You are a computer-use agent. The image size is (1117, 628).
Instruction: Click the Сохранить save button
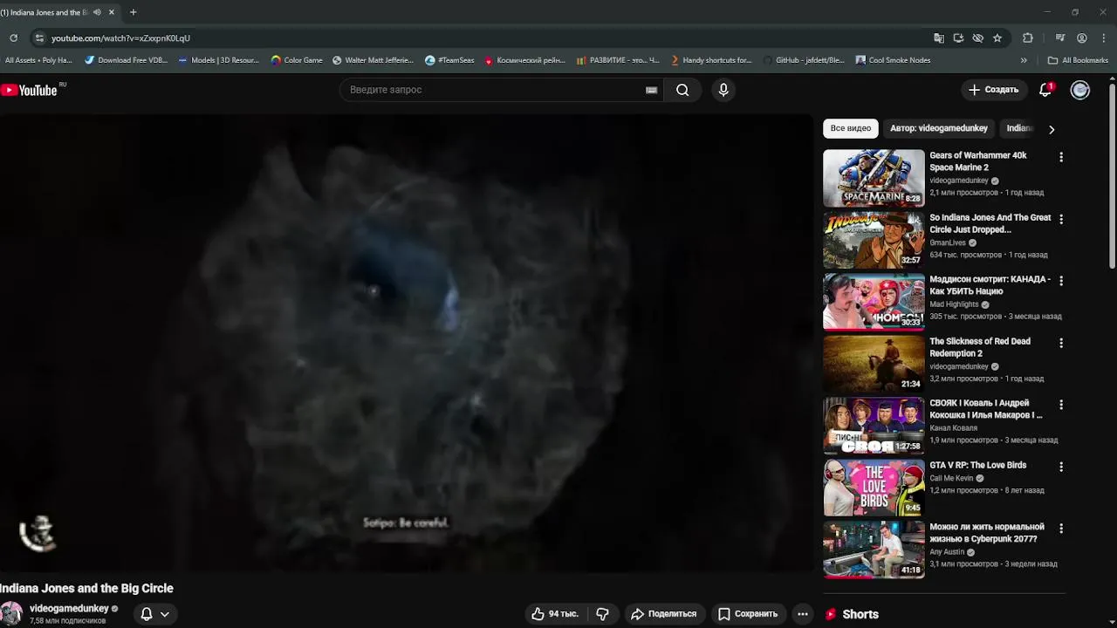[747, 614]
